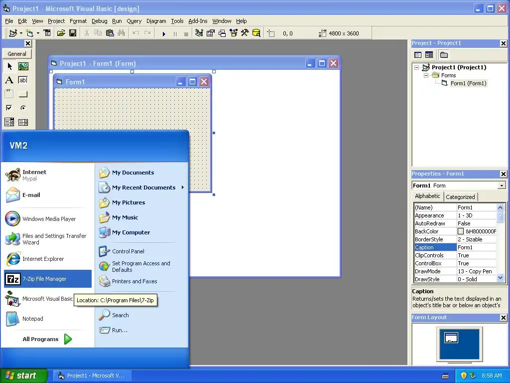Switch to the Categorized properties tab

click(460, 196)
